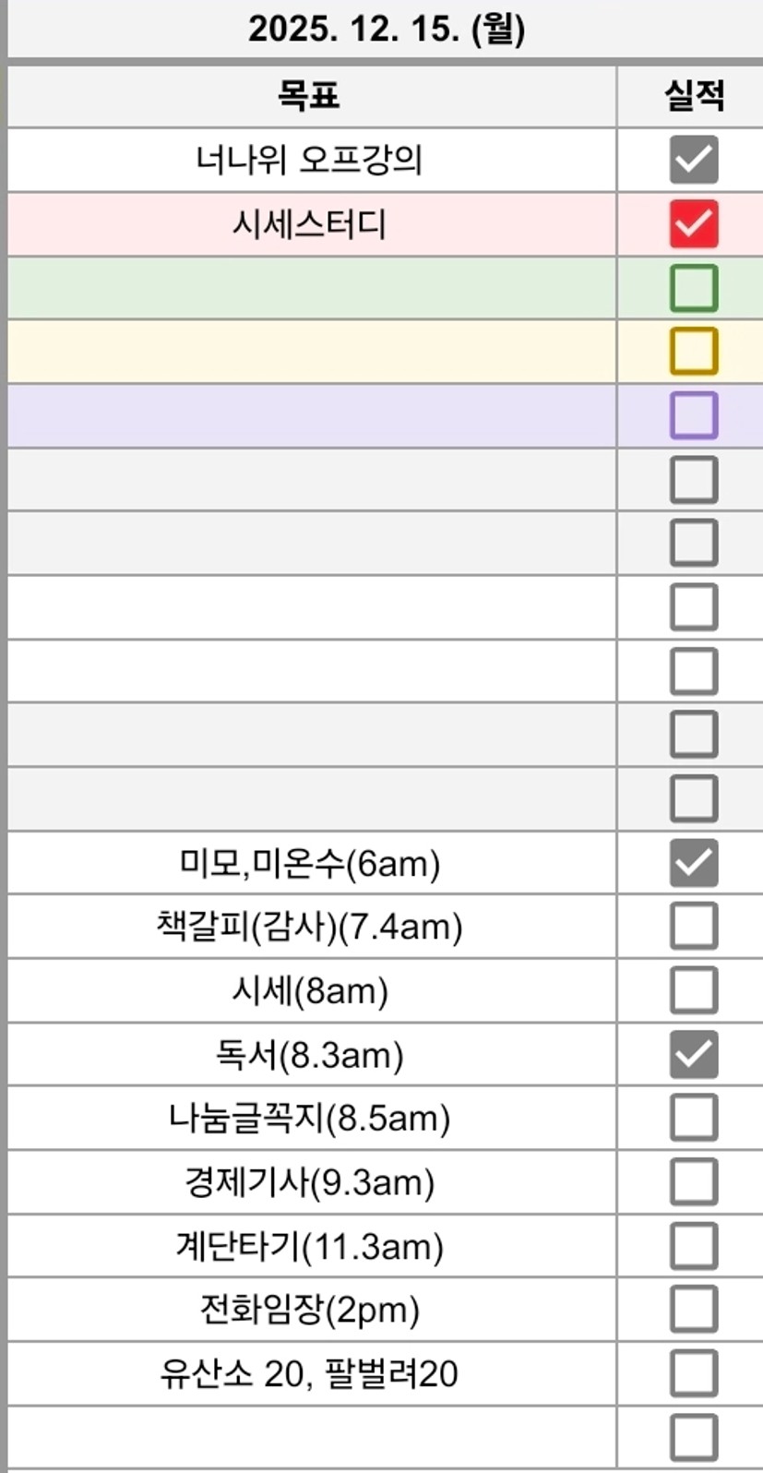763x1473 pixels.
Task: Uncheck the 너나위 오프강의 checkbox
Action: [693, 160]
